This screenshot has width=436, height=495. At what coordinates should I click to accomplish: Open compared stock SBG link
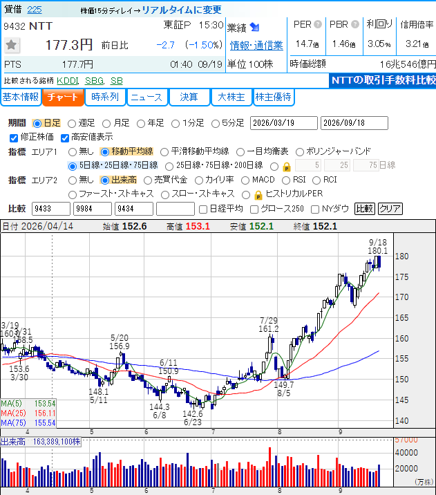click(95, 81)
